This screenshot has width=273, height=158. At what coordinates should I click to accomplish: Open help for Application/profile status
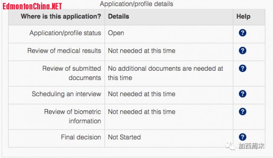coord(242,33)
